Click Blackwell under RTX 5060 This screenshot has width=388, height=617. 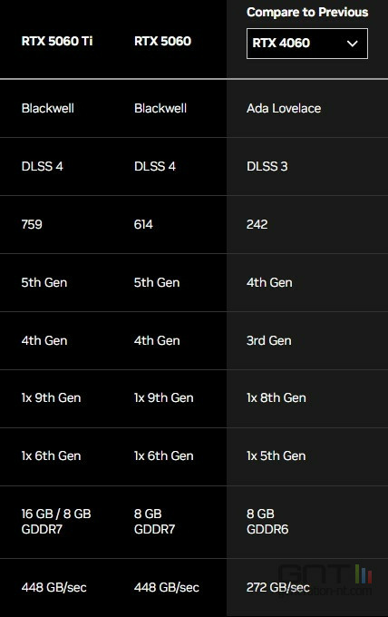point(160,108)
